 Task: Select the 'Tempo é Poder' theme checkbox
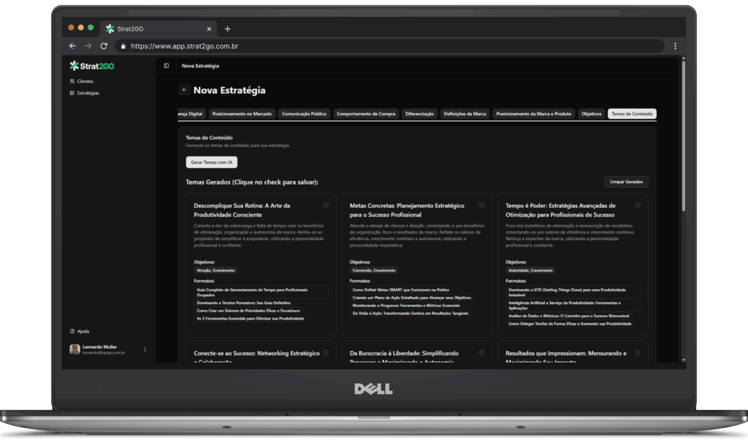[638, 205]
